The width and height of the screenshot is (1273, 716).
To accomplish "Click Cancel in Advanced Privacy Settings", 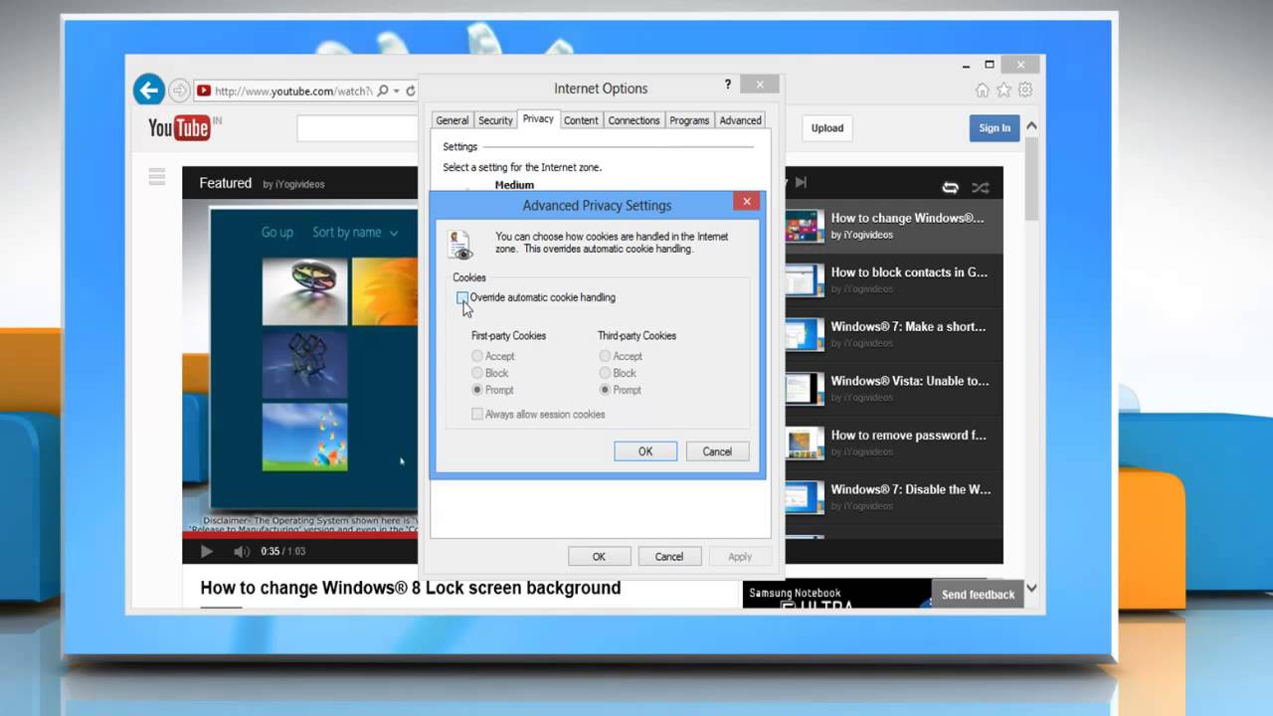I will 717,451.
